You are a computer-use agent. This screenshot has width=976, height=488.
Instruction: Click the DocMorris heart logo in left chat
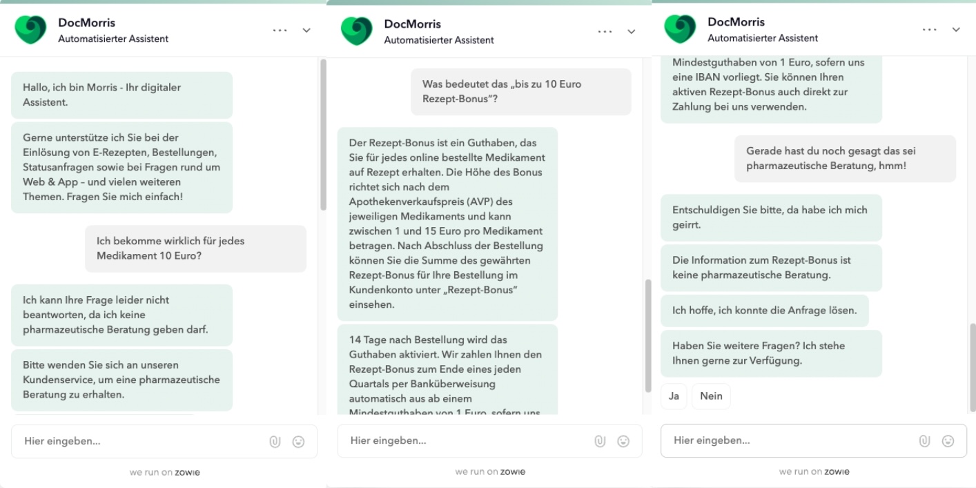click(30, 30)
